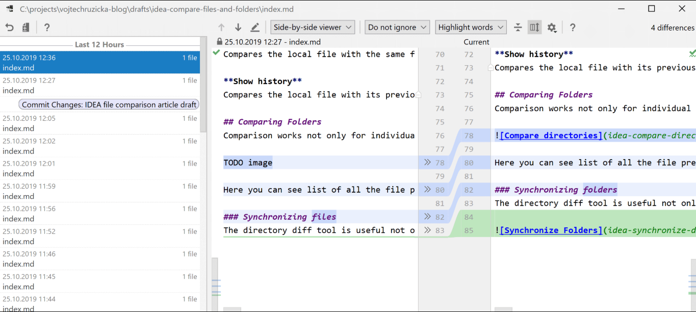The image size is (696, 312).
Task: Collapse unchanged fragments in the diff
Action: pyautogui.click(x=518, y=27)
